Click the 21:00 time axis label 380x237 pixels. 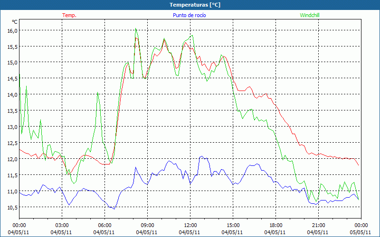318,225
